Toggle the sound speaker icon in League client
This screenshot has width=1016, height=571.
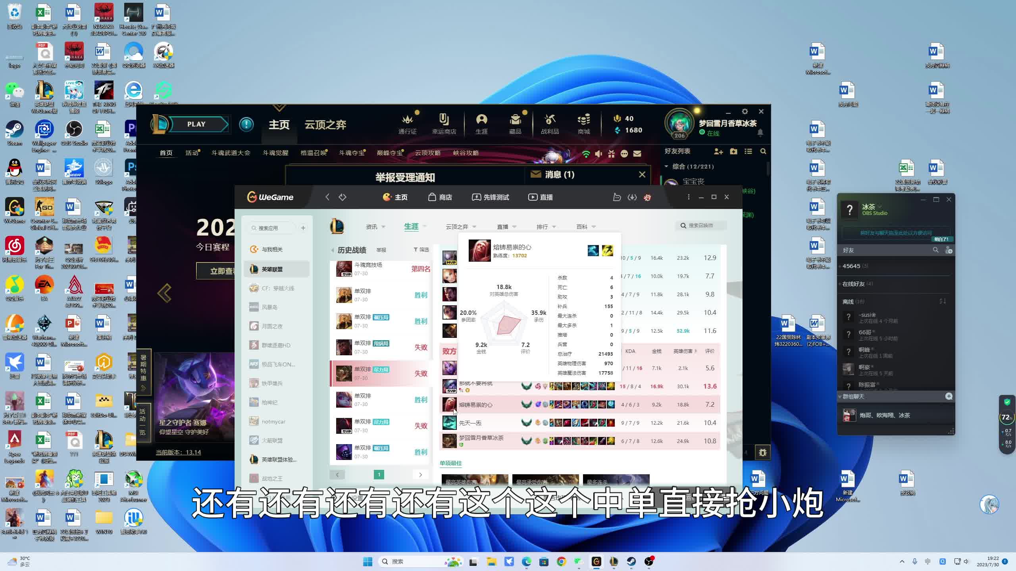[598, 154]
